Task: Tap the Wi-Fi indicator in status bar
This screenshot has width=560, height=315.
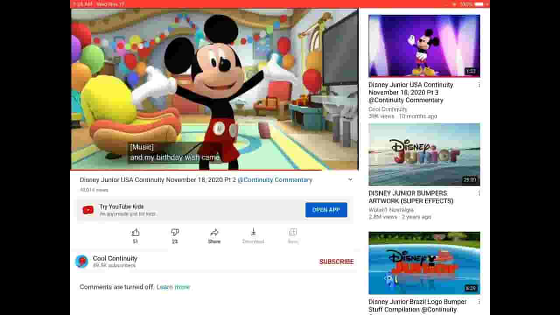Action: pyautogui.click(x=454, y=4)
